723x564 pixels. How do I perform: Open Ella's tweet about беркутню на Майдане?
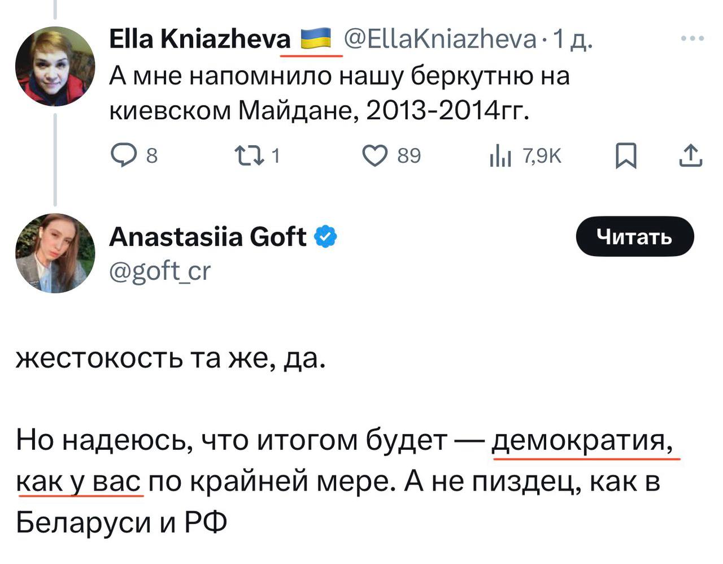pos(339,93)
